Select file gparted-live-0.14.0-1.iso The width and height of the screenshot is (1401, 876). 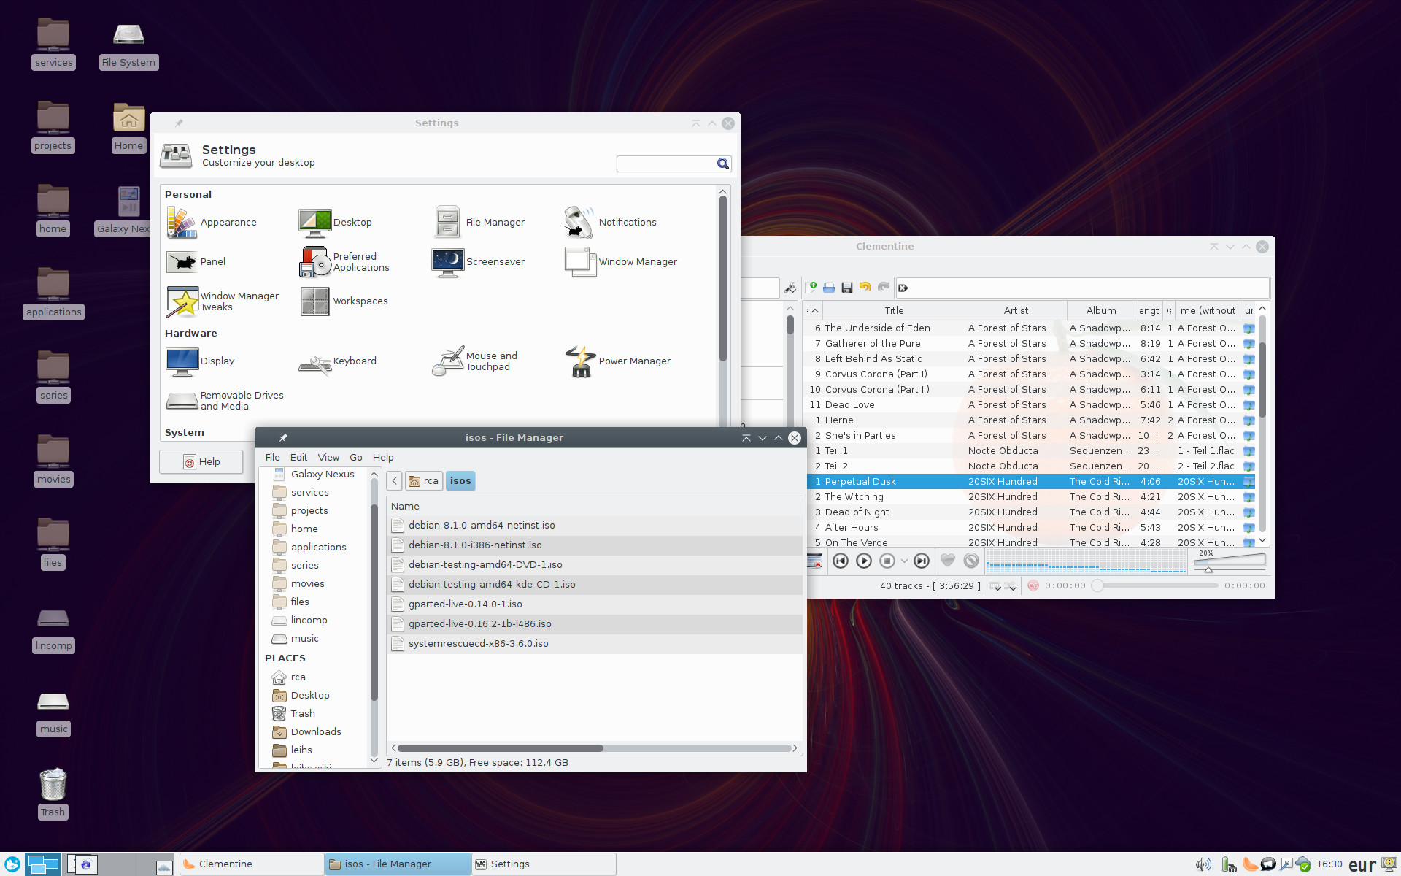595,604
